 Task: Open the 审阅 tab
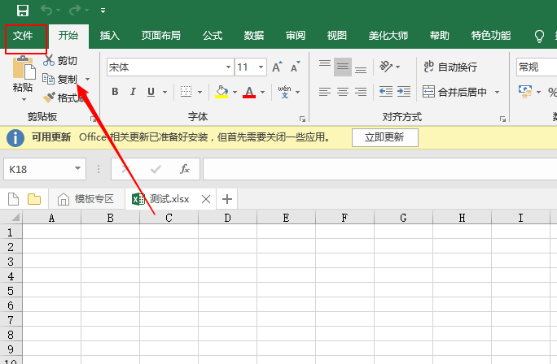tap(296, 36)
